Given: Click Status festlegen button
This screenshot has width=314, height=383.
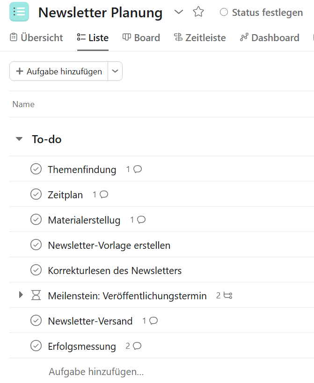Looking at the screenshot, I should (261, 12).
